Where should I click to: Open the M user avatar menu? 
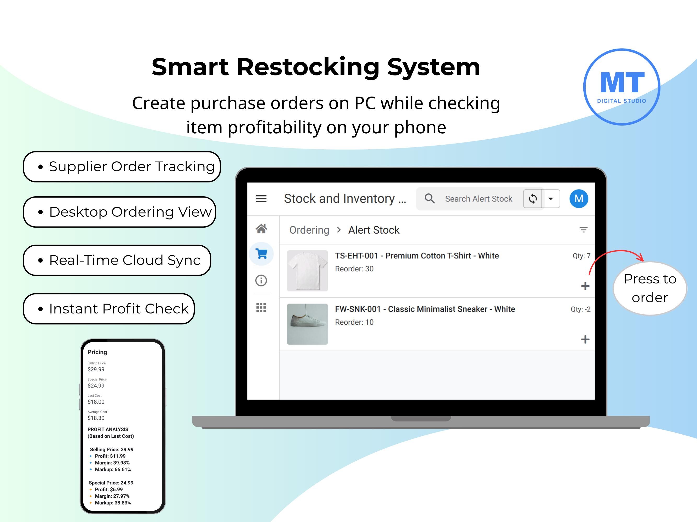(x=579, y=199)
